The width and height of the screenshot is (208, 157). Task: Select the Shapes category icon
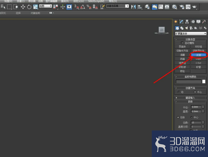click(182, 28)
